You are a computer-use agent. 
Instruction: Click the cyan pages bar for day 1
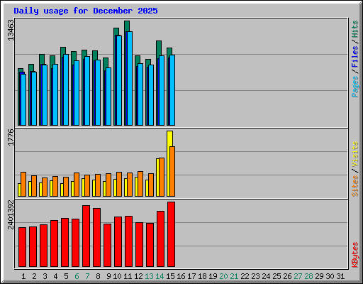23,99
